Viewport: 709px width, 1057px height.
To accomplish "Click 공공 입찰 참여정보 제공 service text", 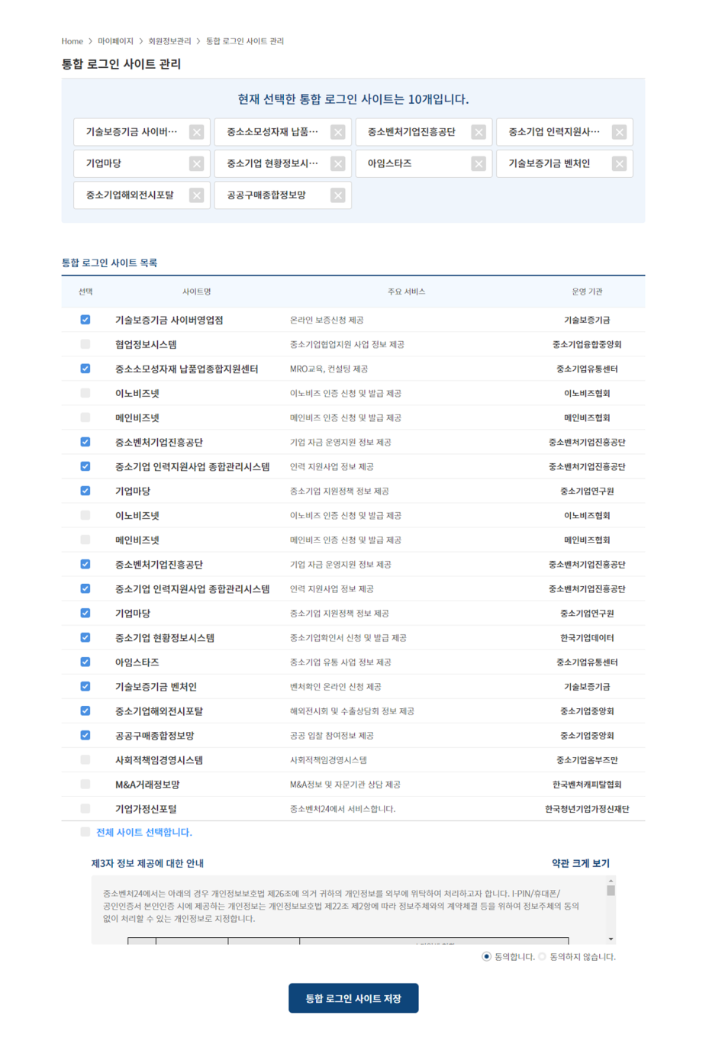I will point(332,735).
